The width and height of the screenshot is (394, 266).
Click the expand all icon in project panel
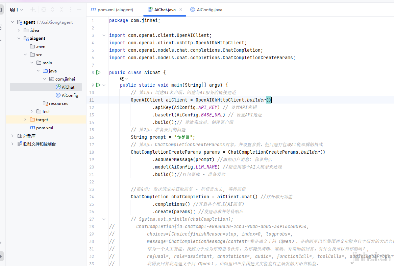(x=53, y=9)
